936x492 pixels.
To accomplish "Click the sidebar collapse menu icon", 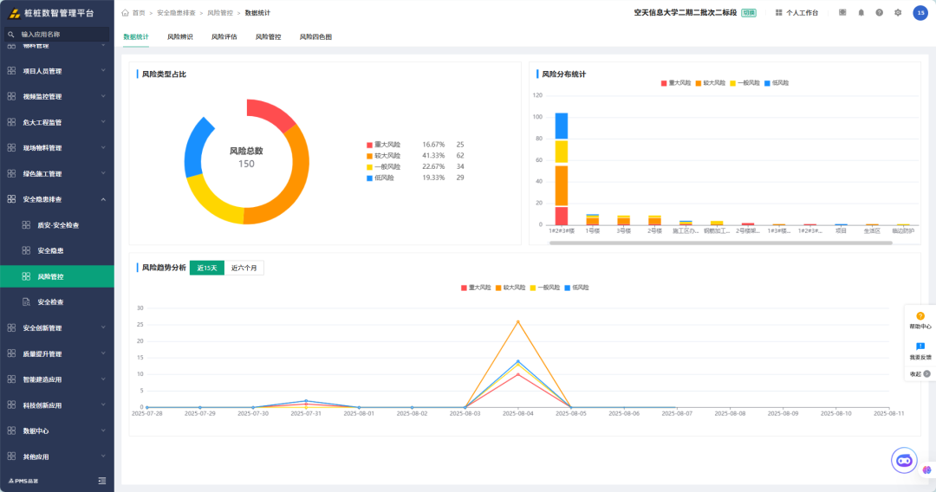I will tap(102, 481).
